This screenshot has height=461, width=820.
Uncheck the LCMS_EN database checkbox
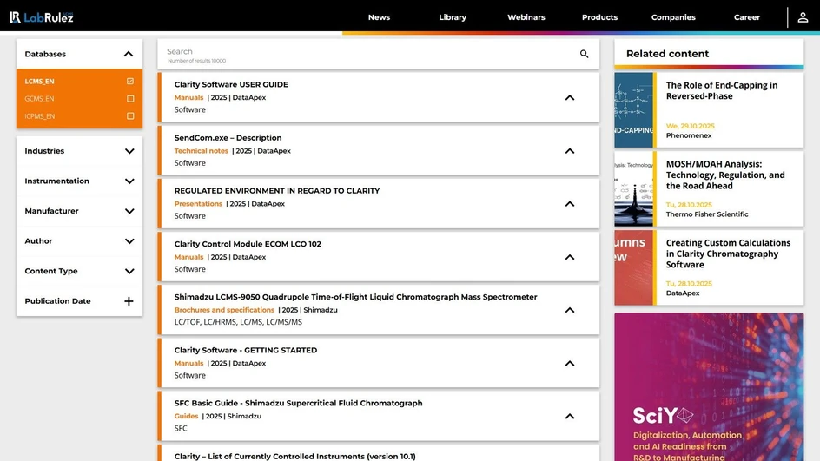point(130,82)
